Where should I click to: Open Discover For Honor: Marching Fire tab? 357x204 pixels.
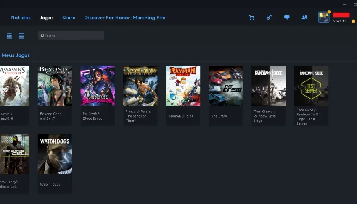125,18
